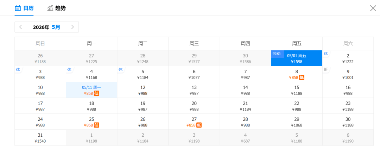The width and height of the screenshot is (380, 155).
Task: Select May 2 priced at ¥1222
Action: click(348, 58)
